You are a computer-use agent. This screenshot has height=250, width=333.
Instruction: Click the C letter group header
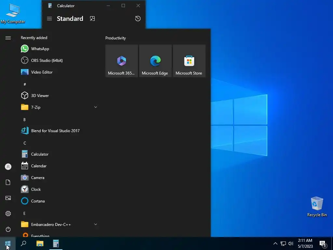click(25, 143)
